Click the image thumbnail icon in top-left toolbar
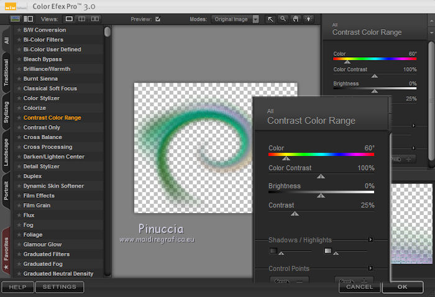The width and height of the screenshot is (435, 297). [15, 19]
